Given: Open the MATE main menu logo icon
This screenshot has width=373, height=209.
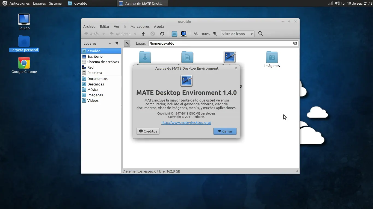Looking at the screenshot, I should (5, 4).
